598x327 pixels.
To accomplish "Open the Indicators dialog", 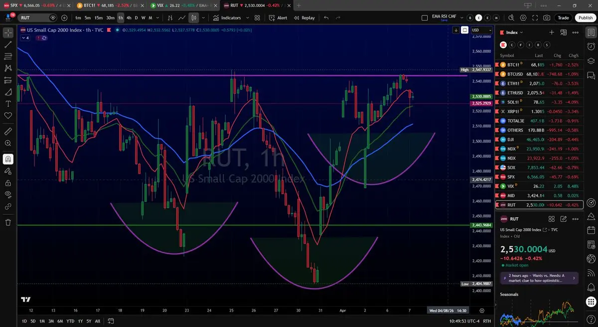I will 227,17.
